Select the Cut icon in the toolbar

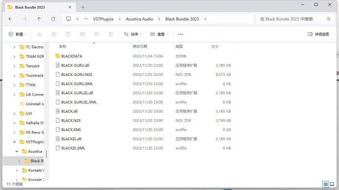pos(39,34)
